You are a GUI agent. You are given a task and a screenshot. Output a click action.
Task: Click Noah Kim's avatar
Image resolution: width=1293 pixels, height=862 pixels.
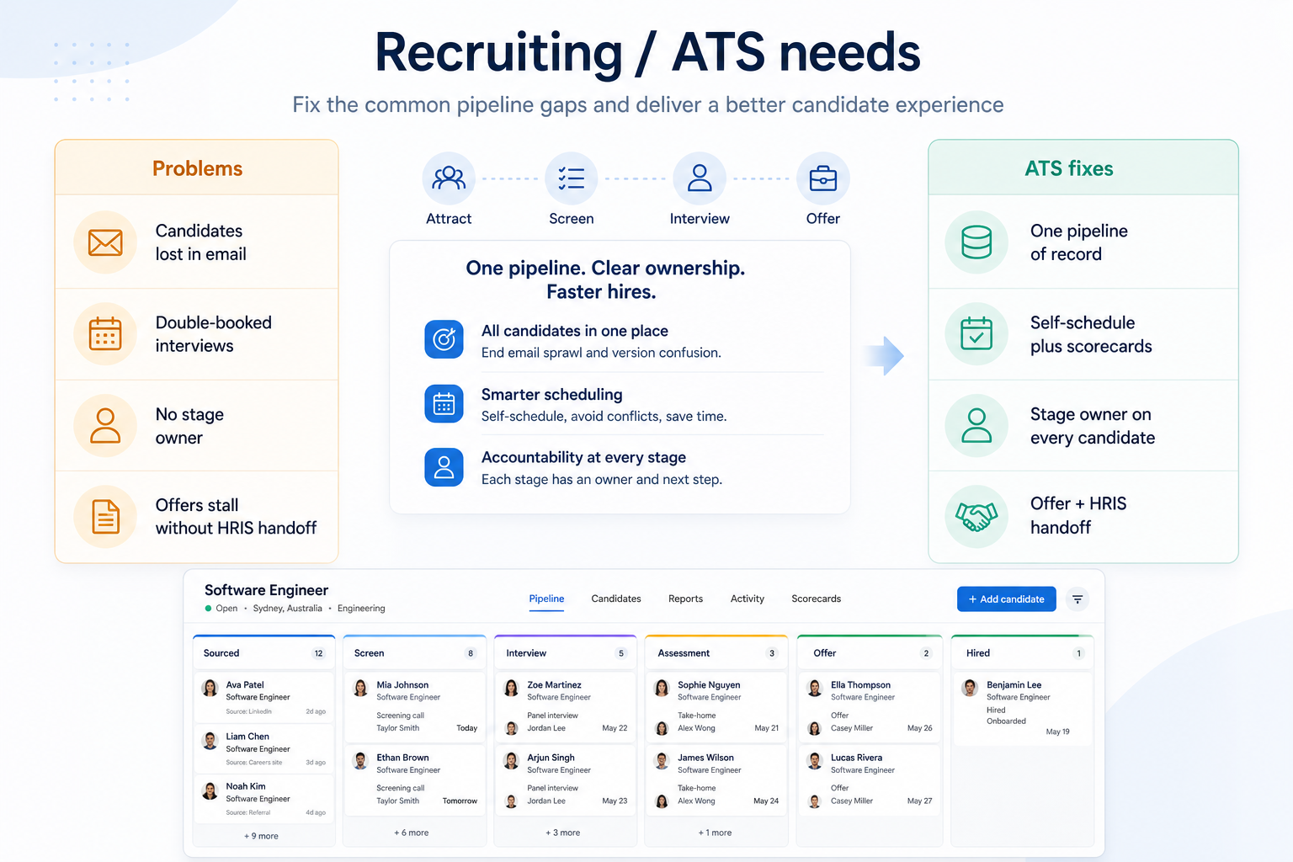pos(210,790)
